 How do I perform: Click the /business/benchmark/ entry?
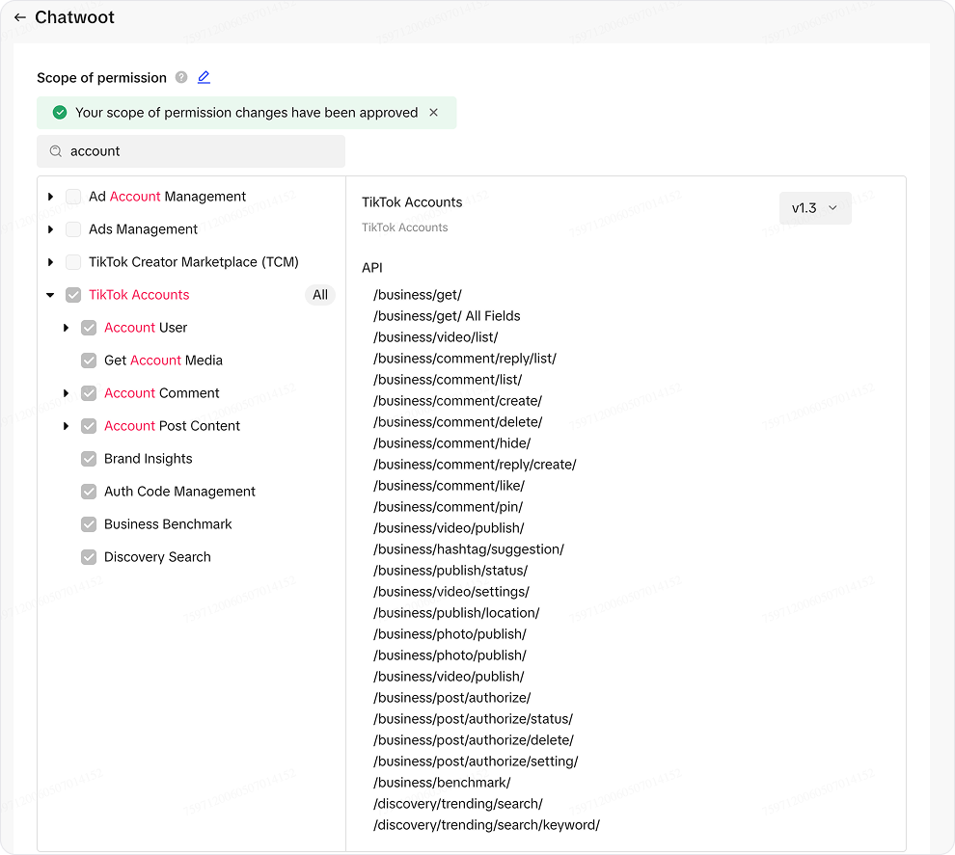[442, 784]
